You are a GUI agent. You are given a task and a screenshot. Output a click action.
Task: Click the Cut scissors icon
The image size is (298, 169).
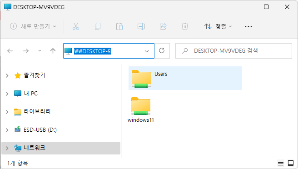pos(76,26)
